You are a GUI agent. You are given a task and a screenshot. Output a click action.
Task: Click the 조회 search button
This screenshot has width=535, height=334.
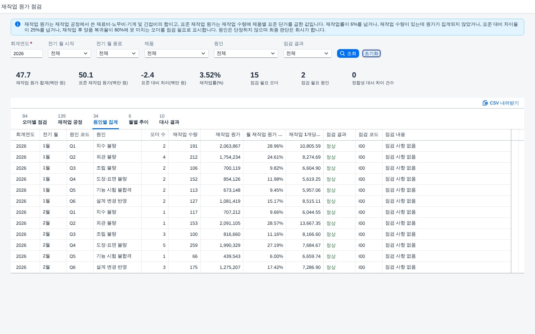(x=348, y=53)
